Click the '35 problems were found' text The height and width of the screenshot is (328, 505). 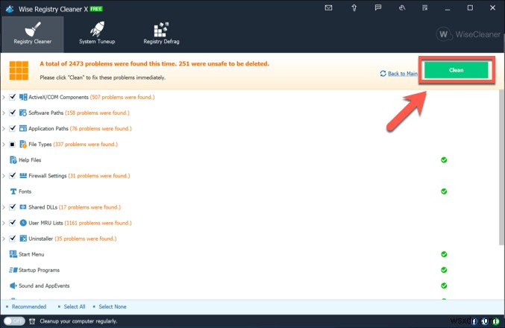[x=86, y=239]
